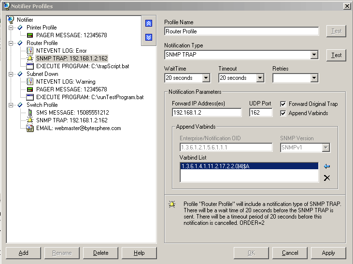Toggle the Forward Original Trap checkbox

pos(283,104)
